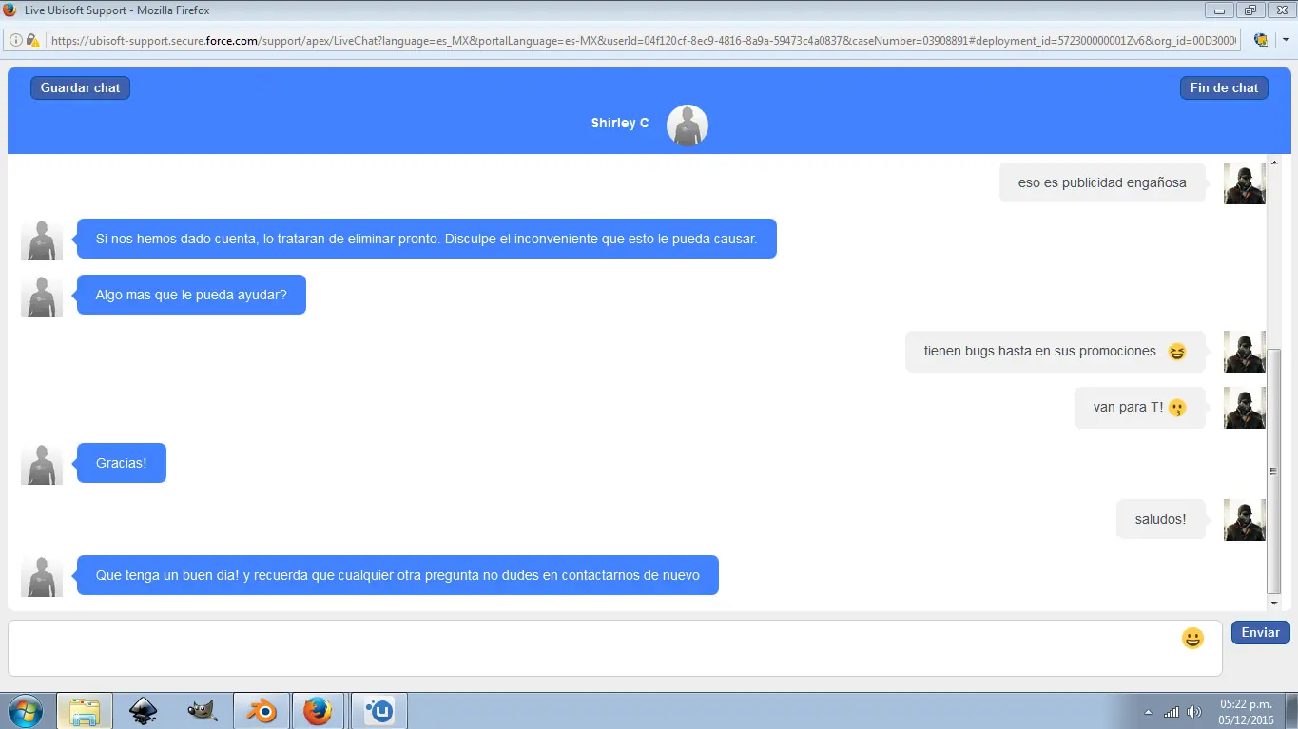Click the agent avatar next to 'Gracias!'
The image size is (1298, 729).
coord(42,463)
